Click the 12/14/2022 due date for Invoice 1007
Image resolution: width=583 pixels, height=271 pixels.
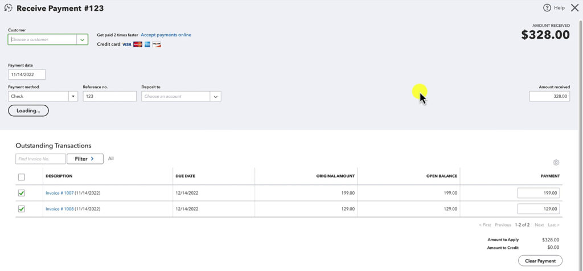(x=187, y=193)
